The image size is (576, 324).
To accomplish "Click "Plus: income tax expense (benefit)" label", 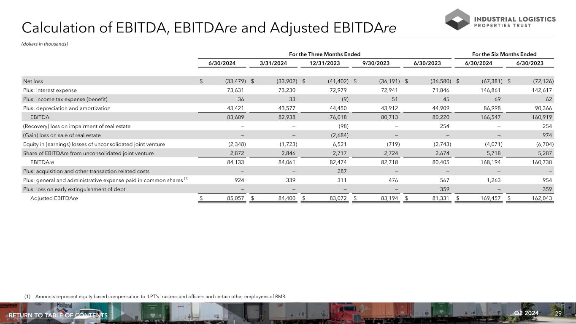I will pyautogui.click(x=65, y=99).
